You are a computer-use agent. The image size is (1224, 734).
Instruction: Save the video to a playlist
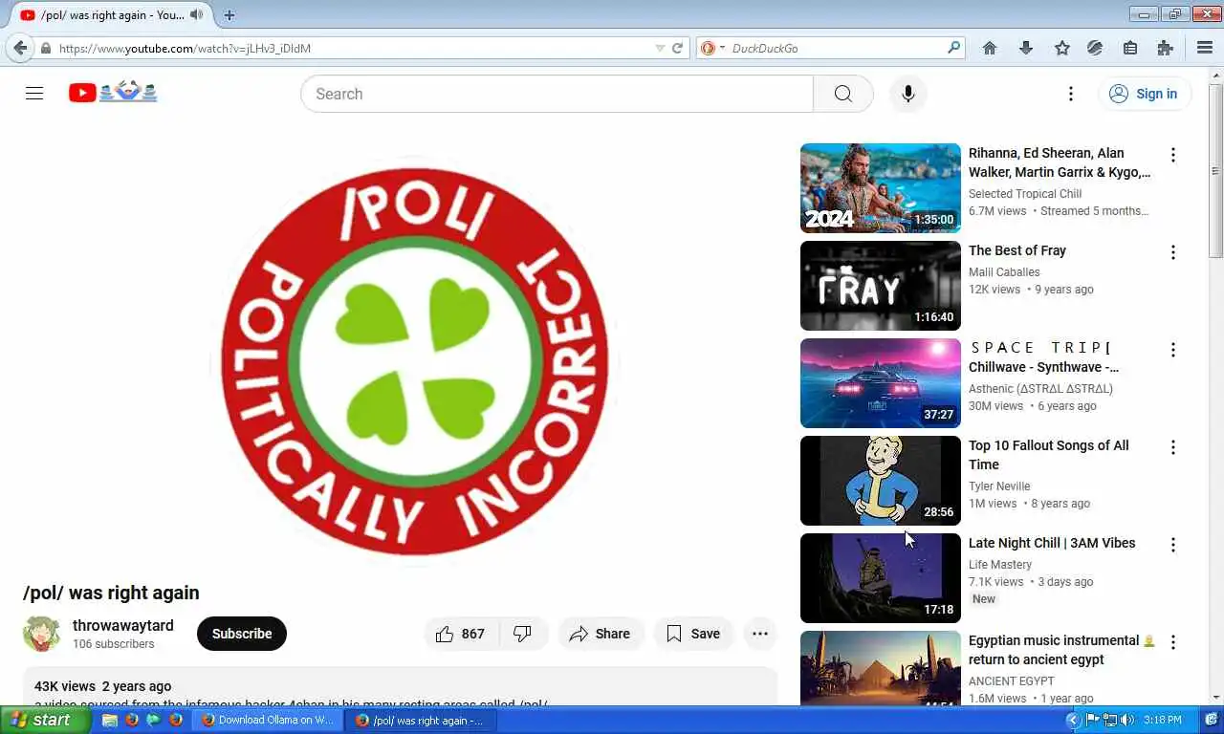[693, 634]
